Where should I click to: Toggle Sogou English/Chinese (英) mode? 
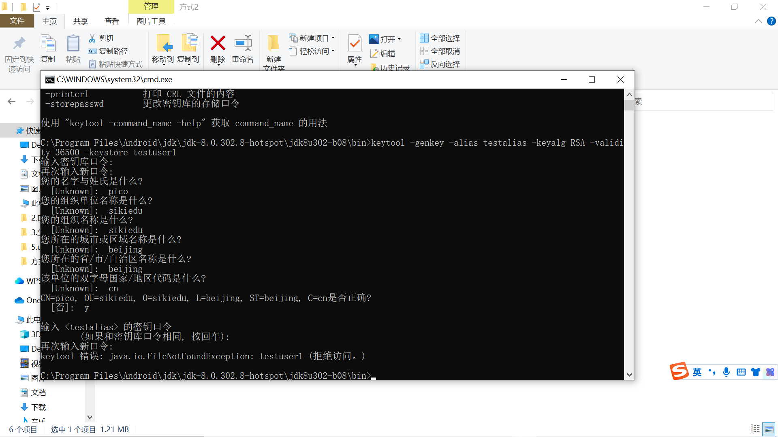tap(697, 372)
